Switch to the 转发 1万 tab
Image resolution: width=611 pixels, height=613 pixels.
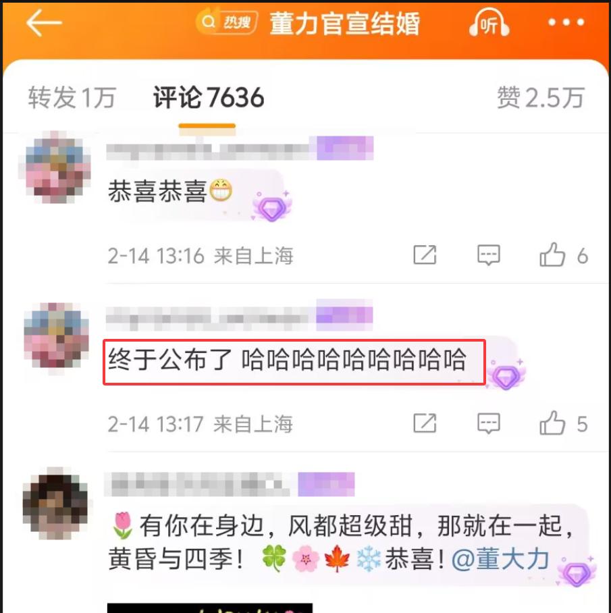click(x=72, y=97)
